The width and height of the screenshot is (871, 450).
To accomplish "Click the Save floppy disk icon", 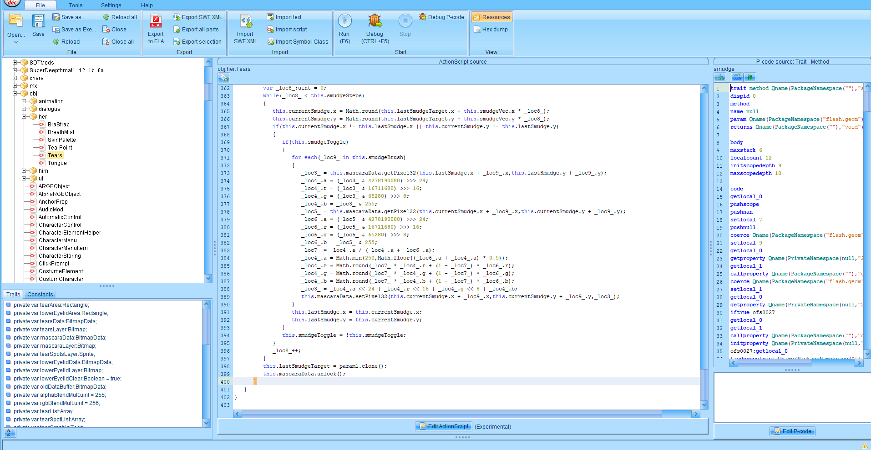I will click(x=38, y=21).
